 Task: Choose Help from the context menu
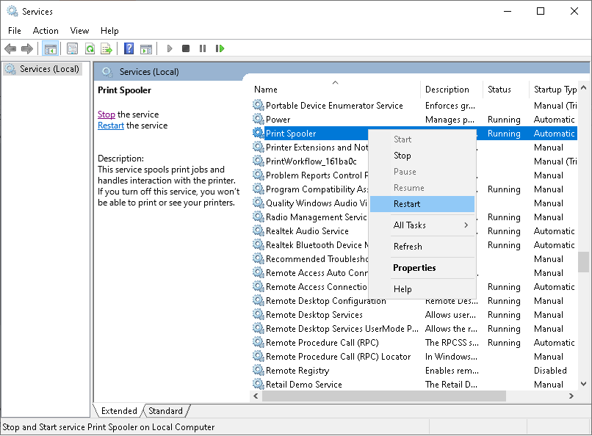coord(422,289)
